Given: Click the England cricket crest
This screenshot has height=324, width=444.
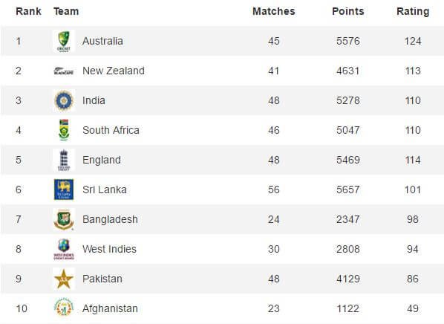Looking at the screenshot, I should pyautogui.click(x=64, y=160).
